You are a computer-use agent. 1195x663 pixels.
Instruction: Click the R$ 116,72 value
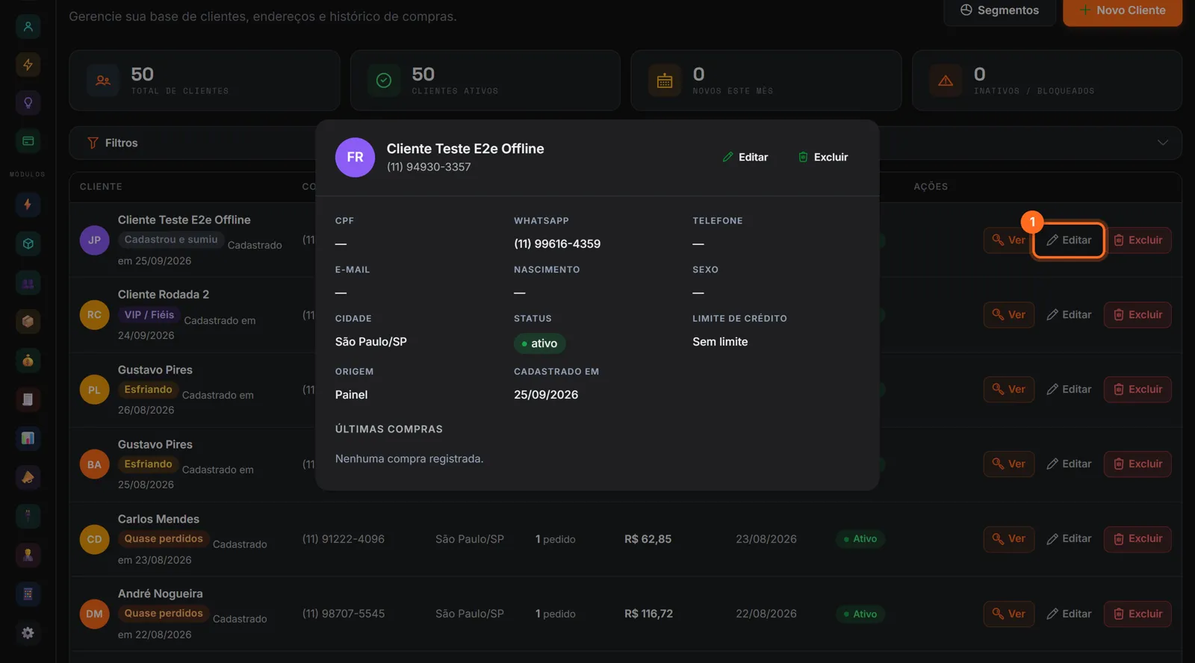(x=648, y=614)
